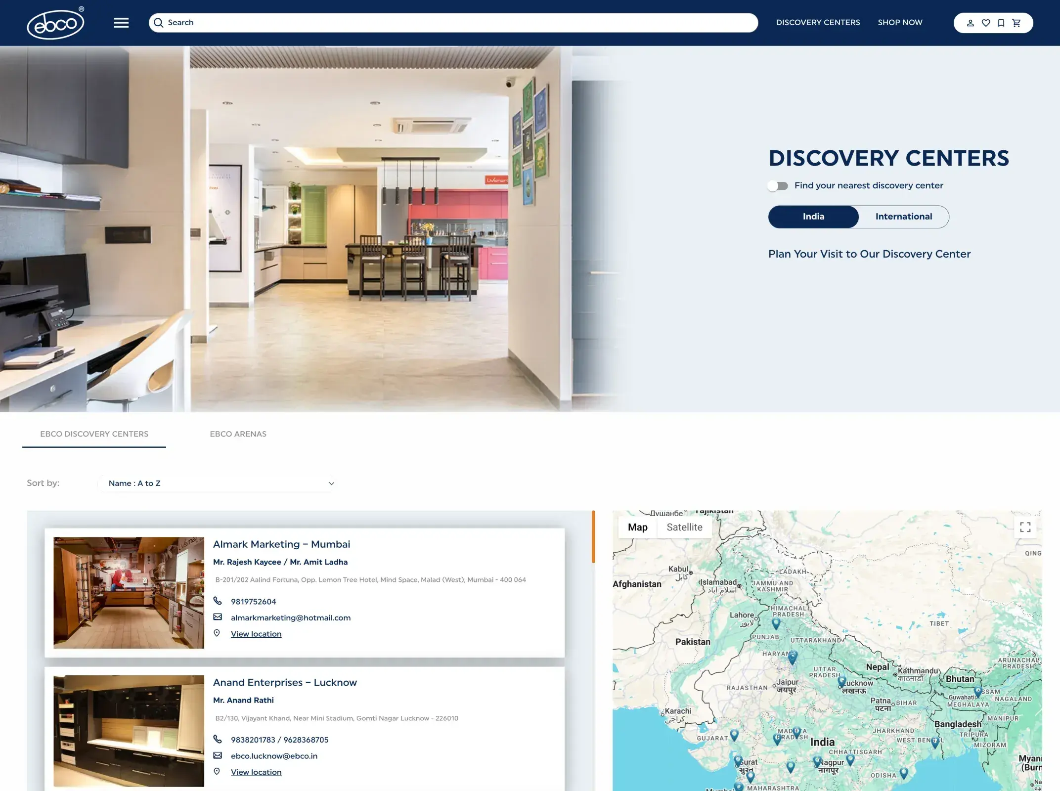Click Plan Your Visit to Our Discovery Center
The width and height of the screenshot is (1060, 791).
click(869, 254)
